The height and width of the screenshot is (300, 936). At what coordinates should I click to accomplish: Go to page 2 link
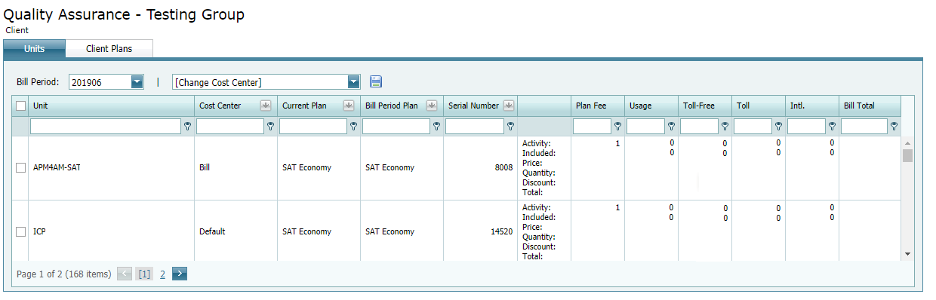(x=162, y=274)
